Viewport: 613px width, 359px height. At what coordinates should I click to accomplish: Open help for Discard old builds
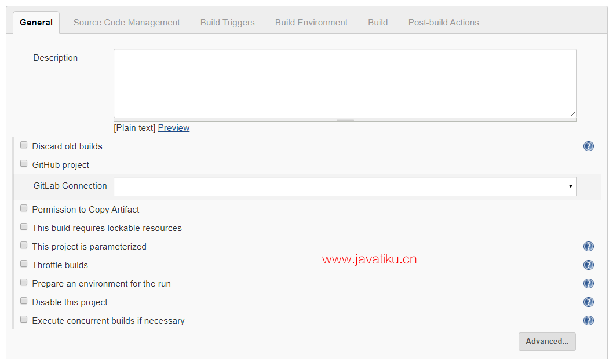pos(588,146)
